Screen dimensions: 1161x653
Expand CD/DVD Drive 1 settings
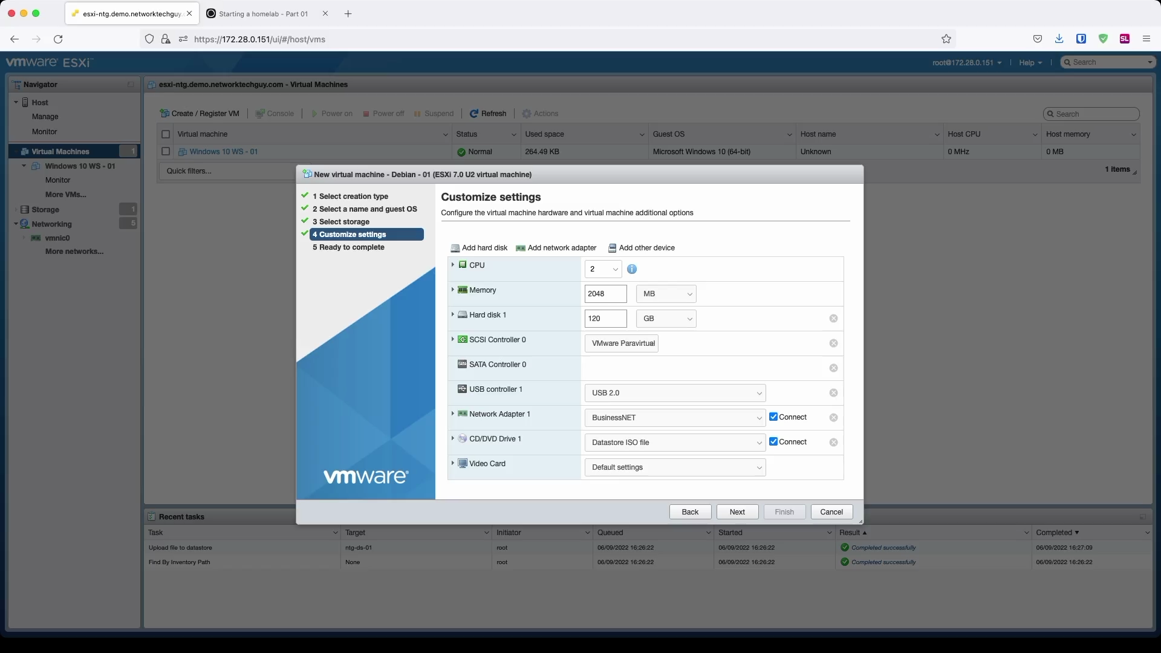(x=452, y=438)
